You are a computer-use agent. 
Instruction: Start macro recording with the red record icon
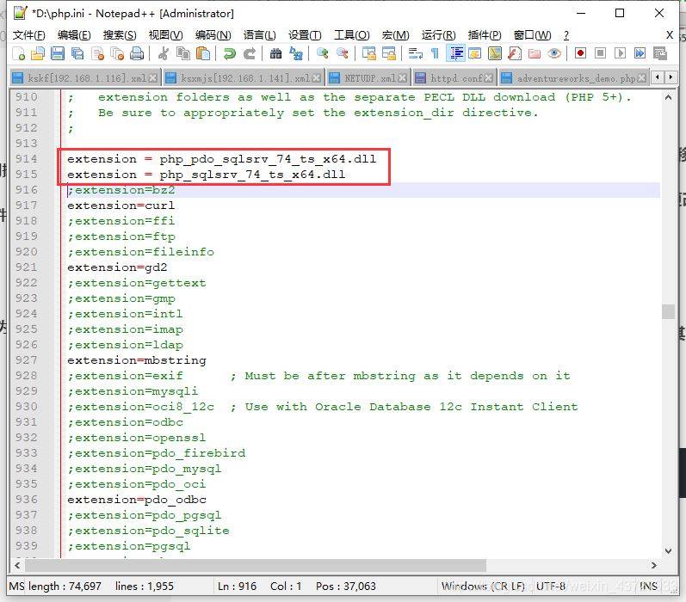click(x=580, y=54)
